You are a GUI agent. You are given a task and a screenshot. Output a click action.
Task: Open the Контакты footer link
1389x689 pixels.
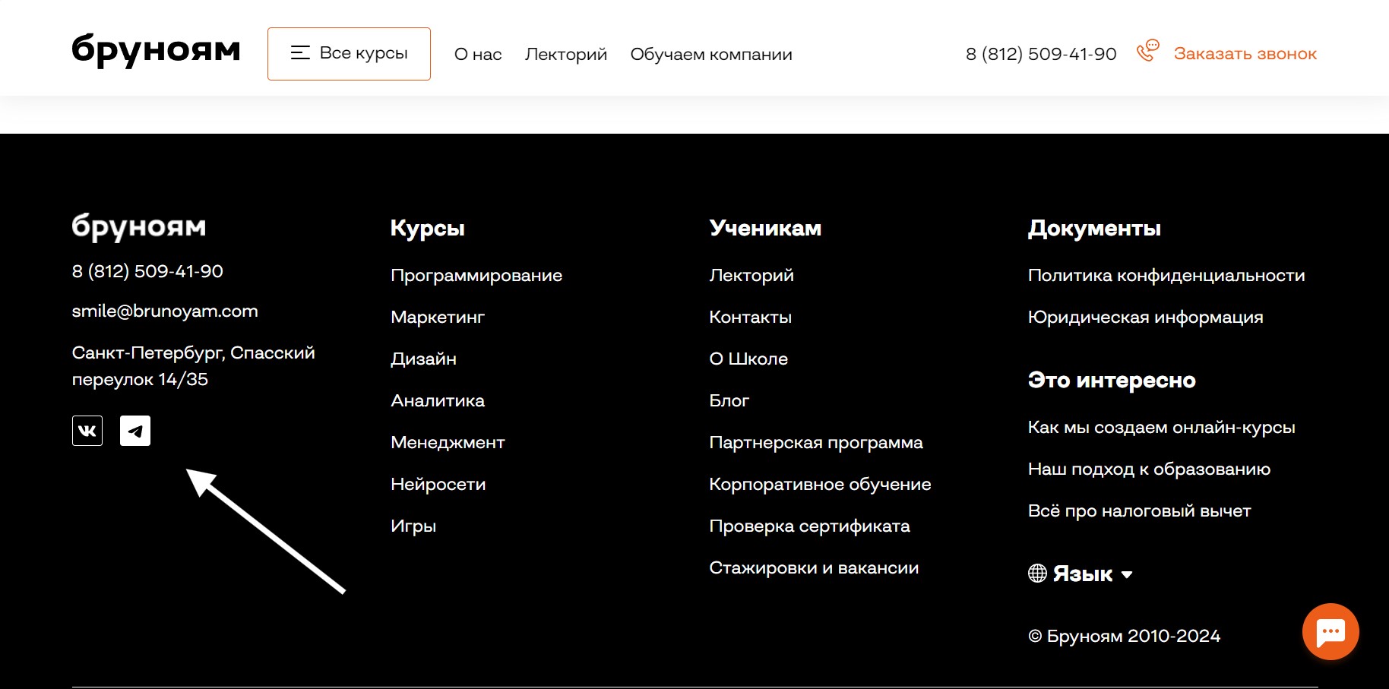pyautogui.click(x=750, y=317)
